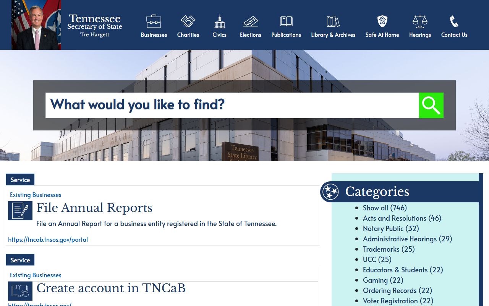Open the Safe At Home menu label
The image size is (489, 306).
(382, 35)
